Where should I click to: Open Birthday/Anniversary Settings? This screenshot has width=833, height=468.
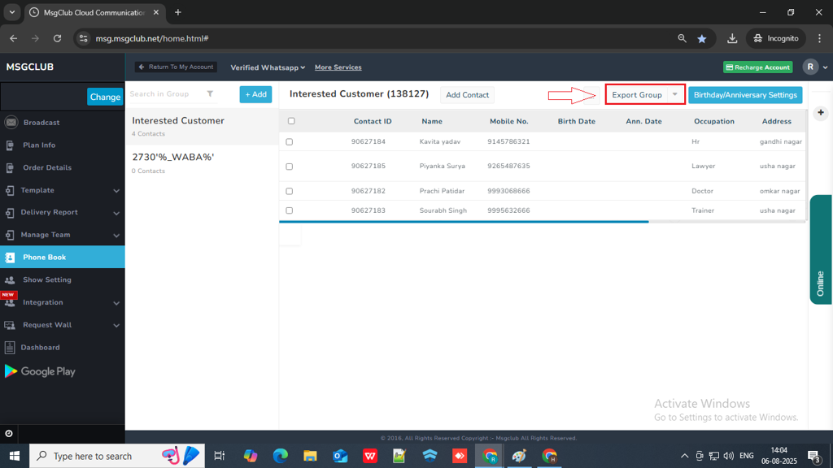click(x=745, y=95)
